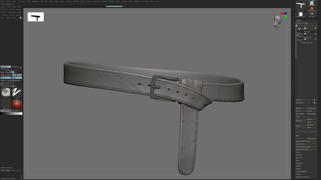Click the Rename subtool button
Image resolution: width=321 pixels, height=180 pixels.
[x=300, y=108]
